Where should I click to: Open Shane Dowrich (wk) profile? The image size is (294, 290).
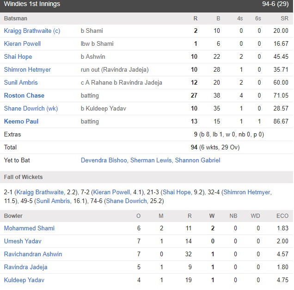tap(31, 108)
